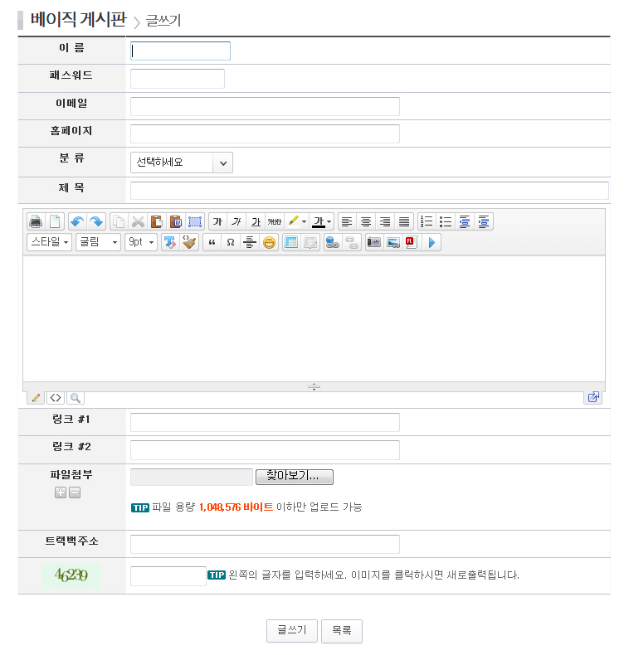This screenshot has width=629, height=655.
Task: Open the text highlight color picker
Action: click(297, 221)
